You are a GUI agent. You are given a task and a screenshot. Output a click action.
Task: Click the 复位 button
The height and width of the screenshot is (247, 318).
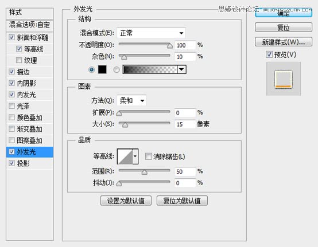click(284, 27)
